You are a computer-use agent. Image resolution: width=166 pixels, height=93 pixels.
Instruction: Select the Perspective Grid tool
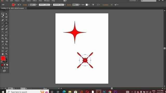click(6, 38)
